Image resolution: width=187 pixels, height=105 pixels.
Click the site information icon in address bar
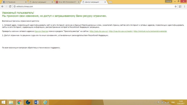coord(15,6)
